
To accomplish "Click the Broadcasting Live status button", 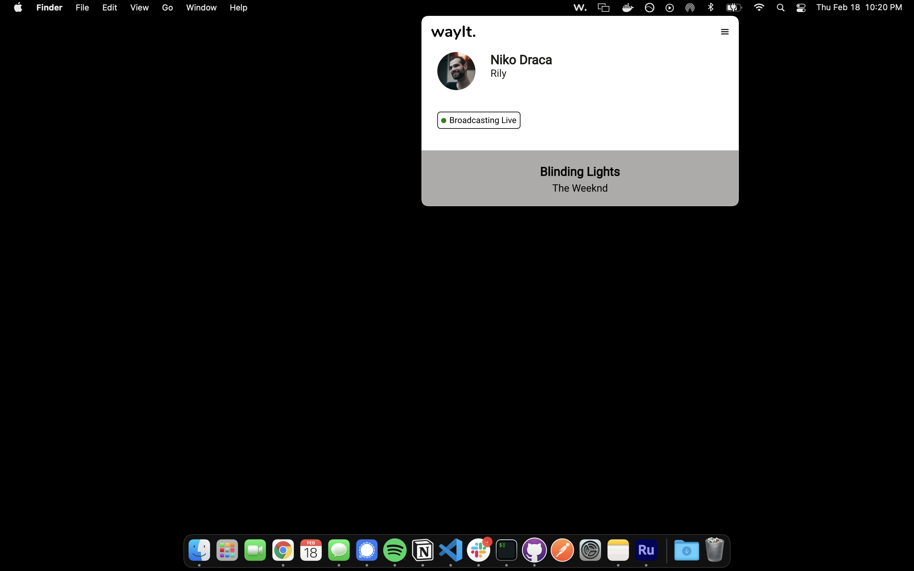I will pyautogui.click(x=479, y=120).
